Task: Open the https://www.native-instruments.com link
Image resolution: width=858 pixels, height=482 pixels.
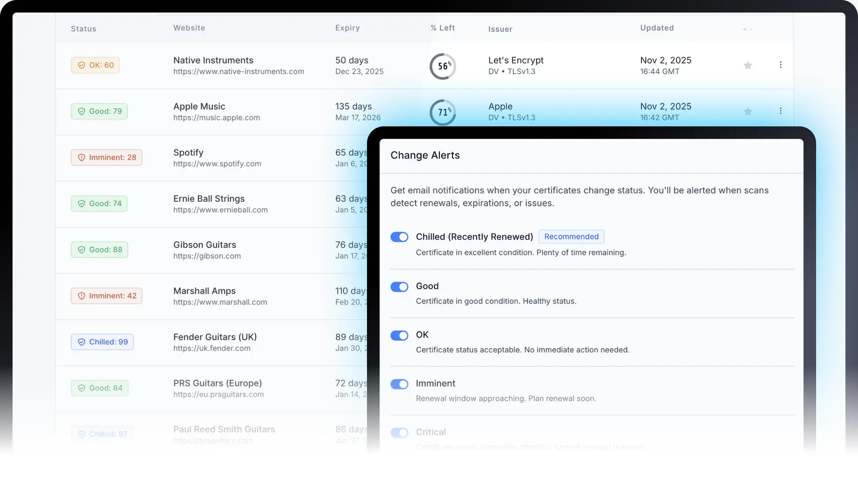Action: tap(239, 71)
